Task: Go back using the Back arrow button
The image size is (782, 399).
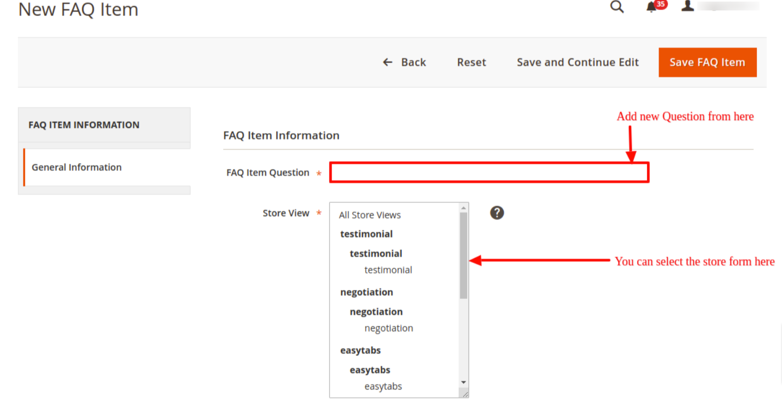Action: 404,62
